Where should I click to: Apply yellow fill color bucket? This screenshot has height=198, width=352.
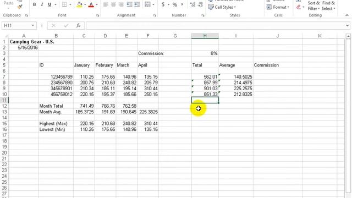79,4
